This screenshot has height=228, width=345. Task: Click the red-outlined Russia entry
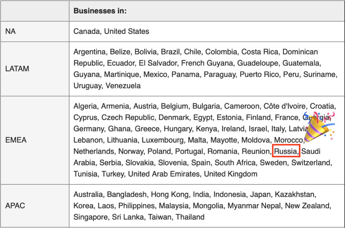tap(286, 151)
